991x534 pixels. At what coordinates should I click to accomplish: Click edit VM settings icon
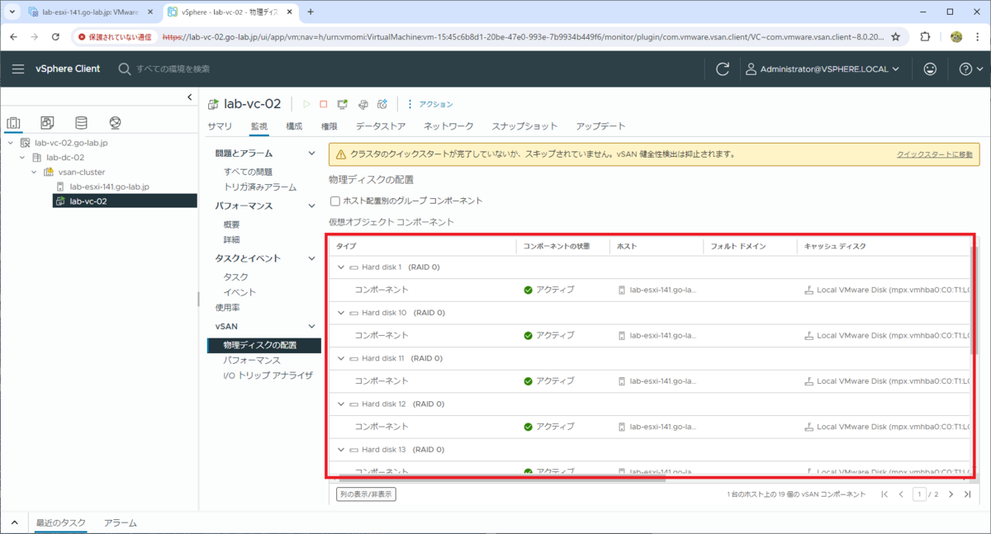coord(362,104)
